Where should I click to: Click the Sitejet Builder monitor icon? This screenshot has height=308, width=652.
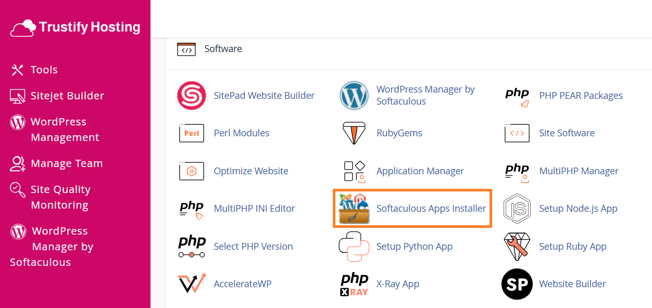click(17, 96)
